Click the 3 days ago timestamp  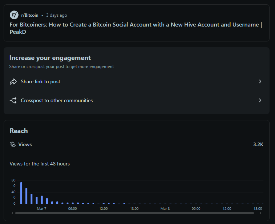point(56,15)
